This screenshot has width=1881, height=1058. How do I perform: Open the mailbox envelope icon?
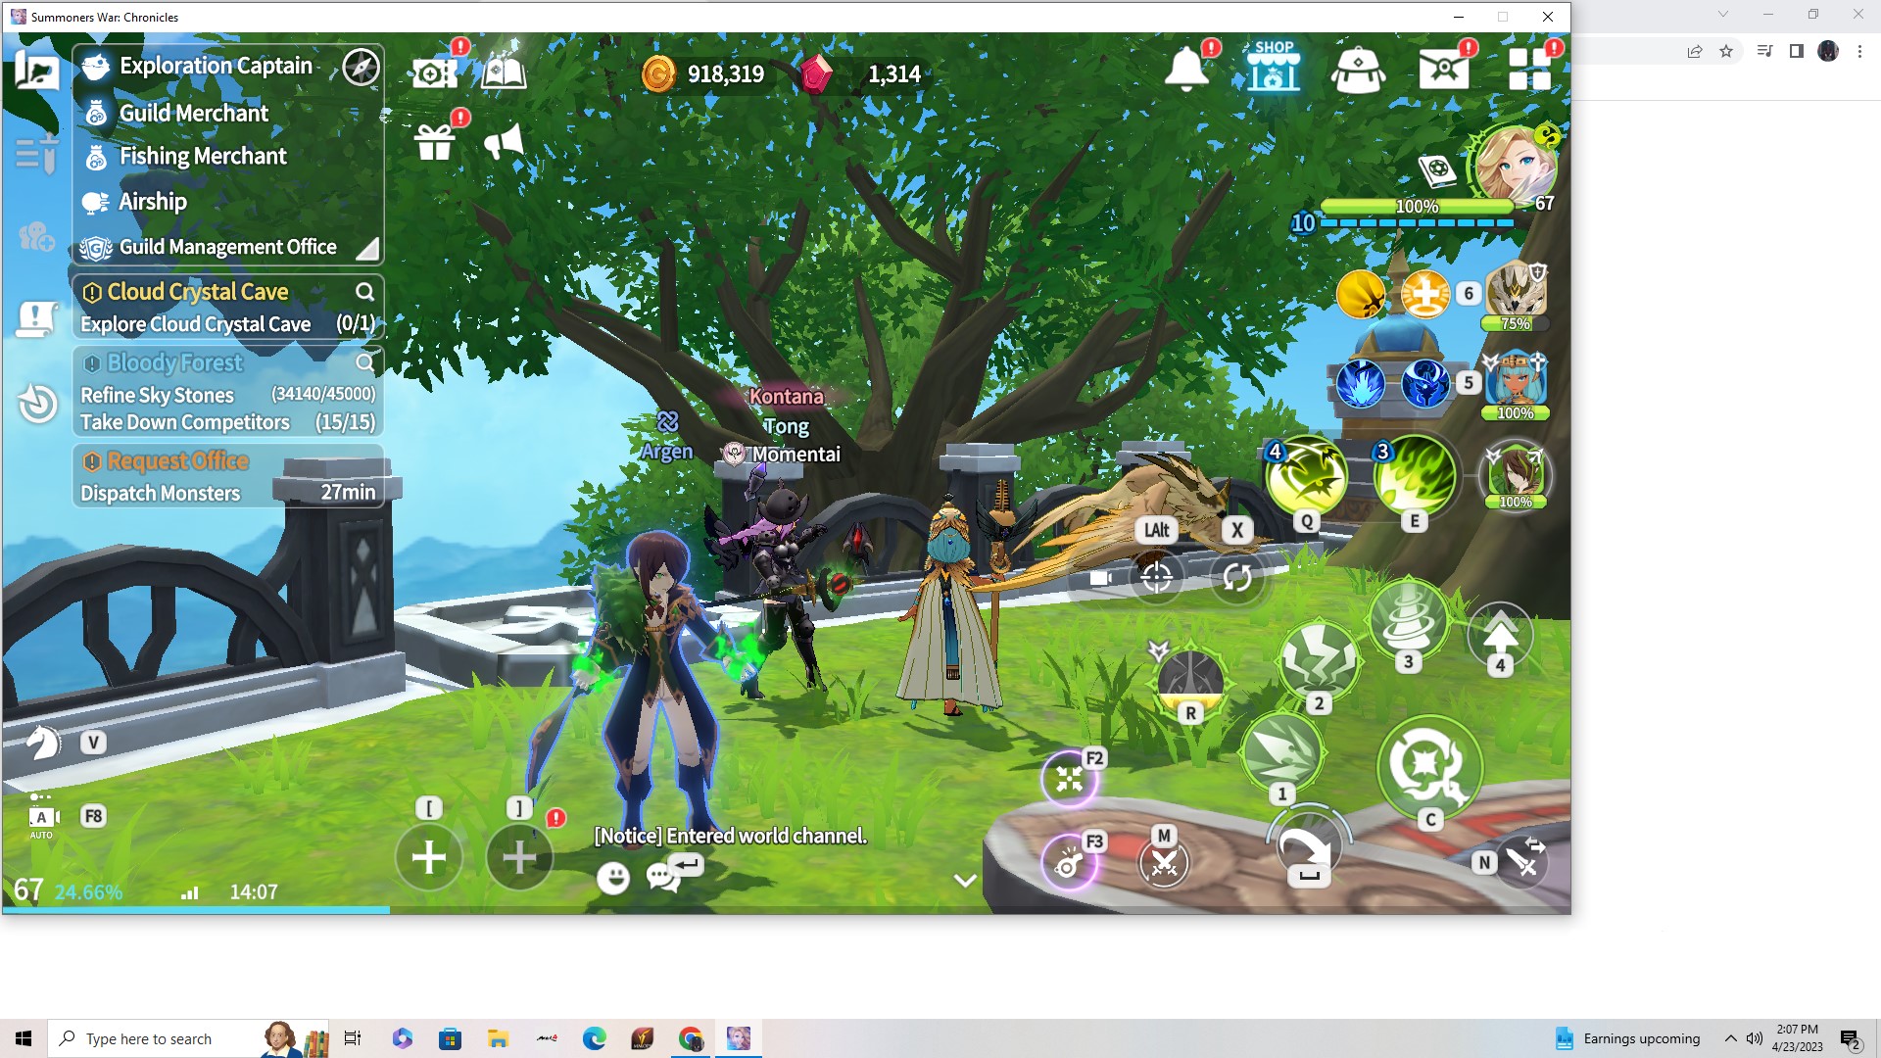point(1443,70)
